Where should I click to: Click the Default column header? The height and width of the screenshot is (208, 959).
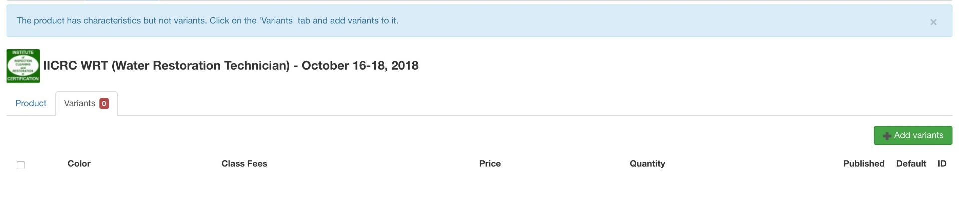pyautogui.click(x=911, y=164)
